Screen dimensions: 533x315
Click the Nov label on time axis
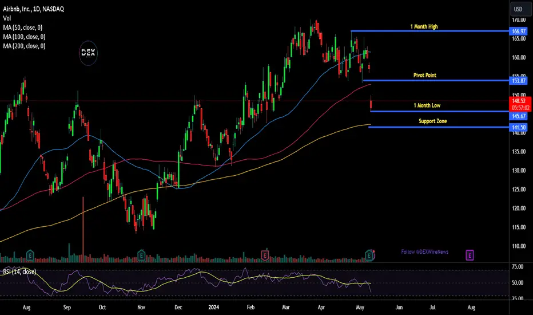(141, 308)
